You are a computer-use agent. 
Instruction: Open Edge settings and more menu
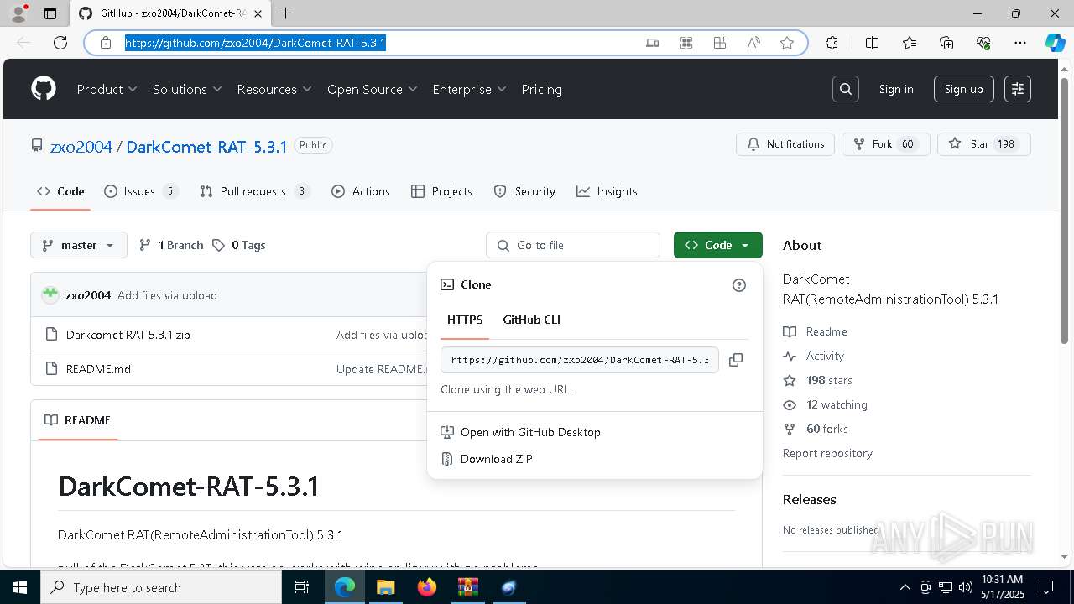pyautogui.click(x=1020, y=43)
